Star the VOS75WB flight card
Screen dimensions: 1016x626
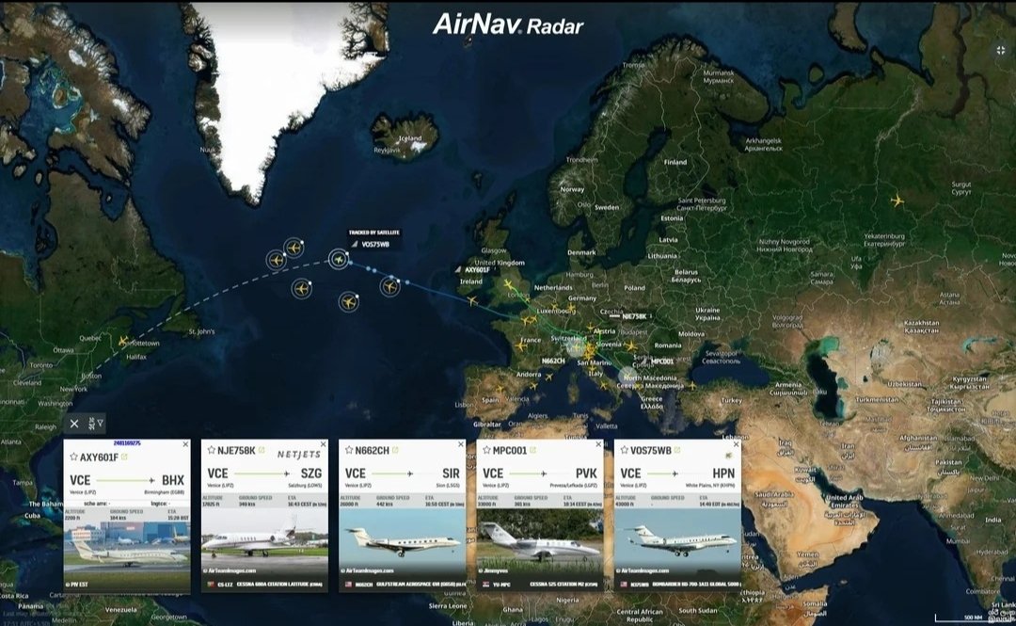tap(625, 450)
